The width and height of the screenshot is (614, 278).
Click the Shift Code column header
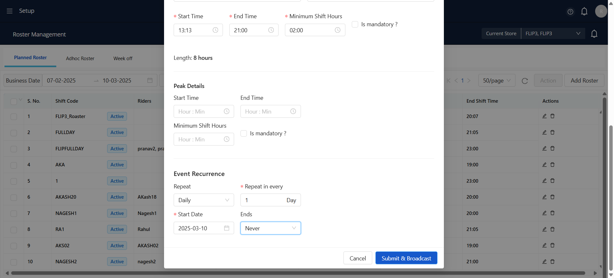(67, 101)
